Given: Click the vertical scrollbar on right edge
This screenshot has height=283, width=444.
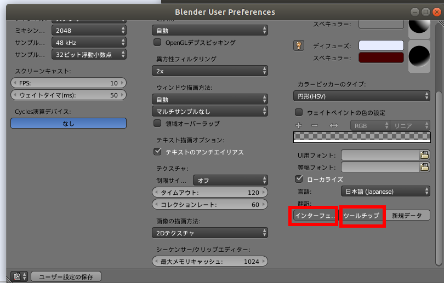Looking at the screenshot, I should pos(439,178).
